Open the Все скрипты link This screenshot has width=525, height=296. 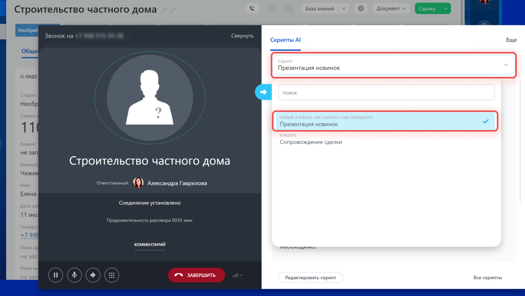487,278
